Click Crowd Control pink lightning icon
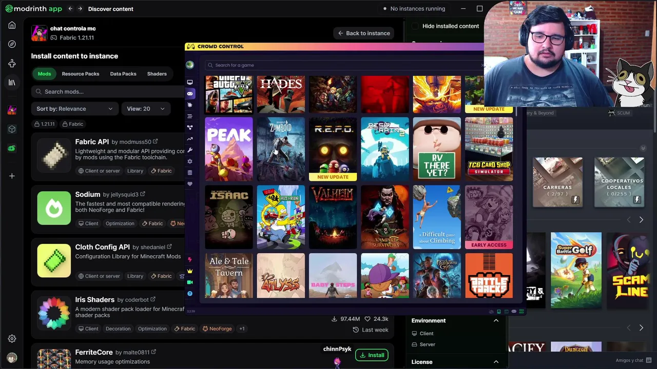This screenshot has width=657, height=369. pyautogui.click(x=190, y=260)
